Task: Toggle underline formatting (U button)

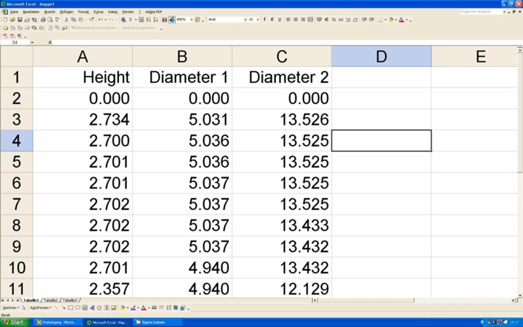Action: pos(279,19)
